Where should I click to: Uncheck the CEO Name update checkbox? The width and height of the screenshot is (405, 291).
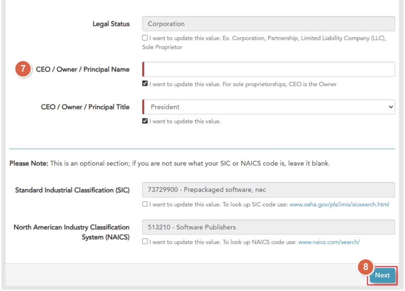pos(145,83)
